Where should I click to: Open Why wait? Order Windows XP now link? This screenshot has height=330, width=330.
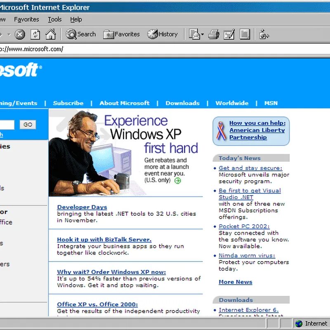coord(111,272)
